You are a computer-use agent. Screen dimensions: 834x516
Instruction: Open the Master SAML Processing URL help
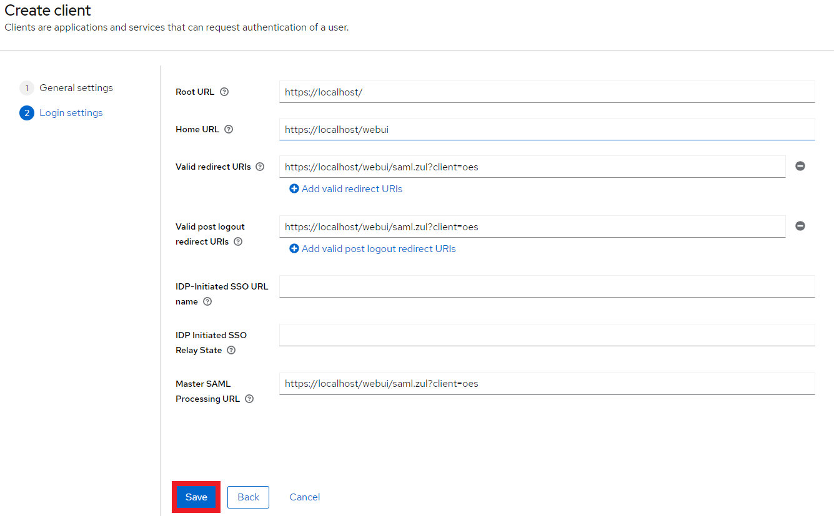coord(249,399)
